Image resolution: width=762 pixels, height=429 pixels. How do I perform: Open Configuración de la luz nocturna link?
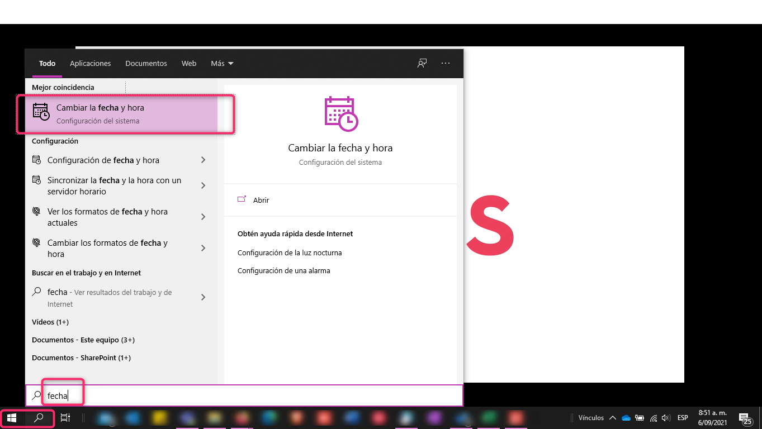(x=289, y=252)
